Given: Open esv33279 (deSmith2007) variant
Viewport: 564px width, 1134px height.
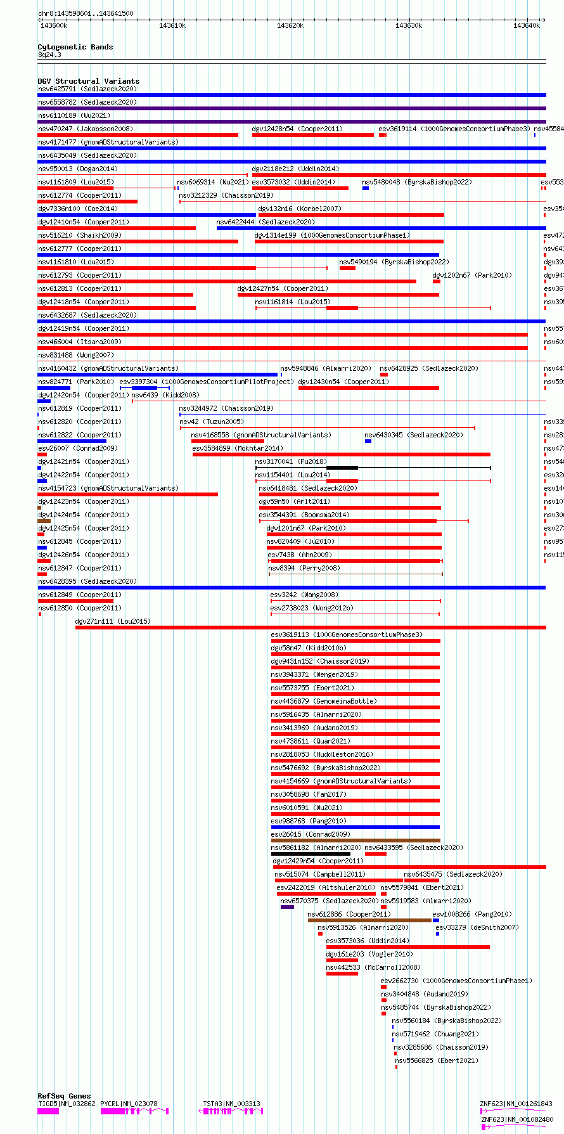Looking at the screenshot, I should coord(478,927).
